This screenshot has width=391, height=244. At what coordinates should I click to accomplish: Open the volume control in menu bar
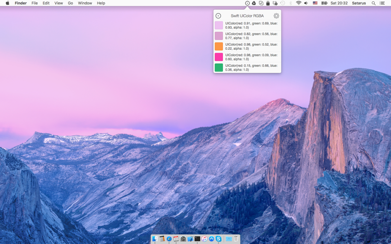point(306,3)
